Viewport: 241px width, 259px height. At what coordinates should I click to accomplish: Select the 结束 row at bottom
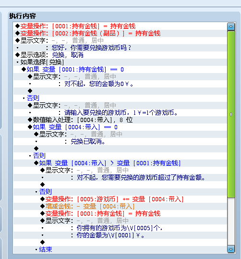(x=120, y=249)
